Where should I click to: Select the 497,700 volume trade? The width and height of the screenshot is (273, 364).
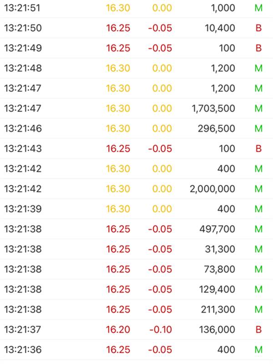click(x=217, y=229)
